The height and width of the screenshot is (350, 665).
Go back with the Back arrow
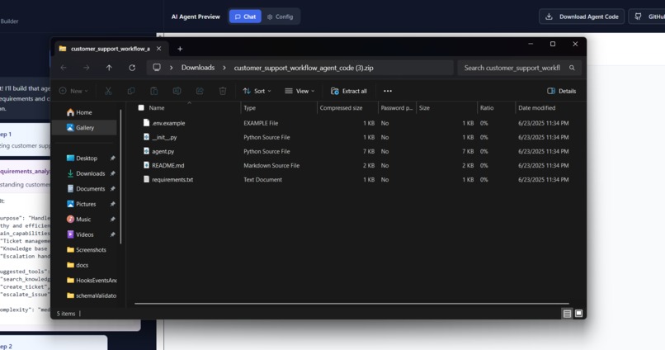point(64,68)
